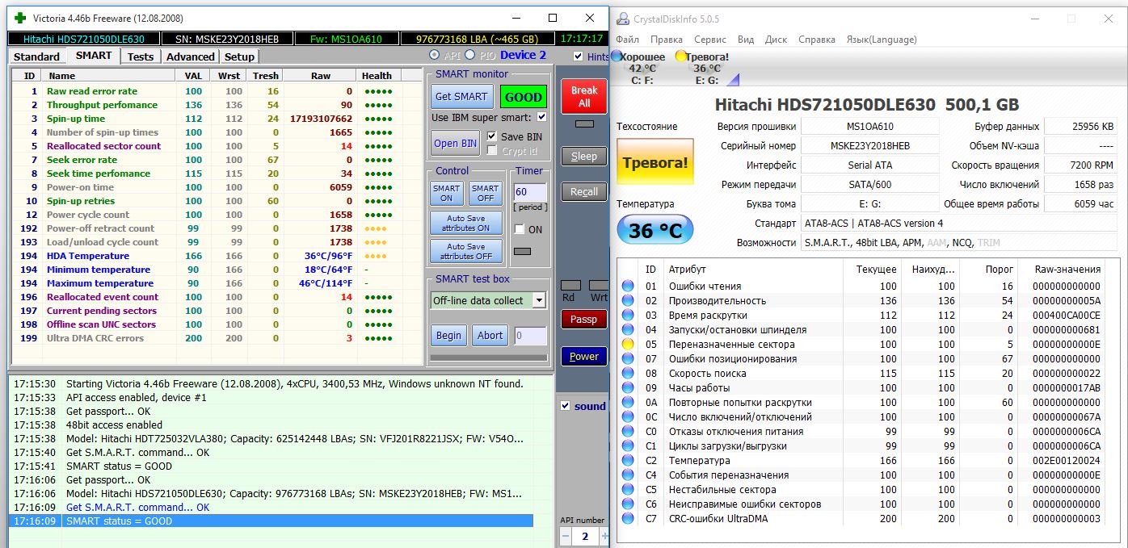Click the Sleep button
The width and height of the screenshot is (1128, 548).
pyautogui.click(x=584, y=157)
